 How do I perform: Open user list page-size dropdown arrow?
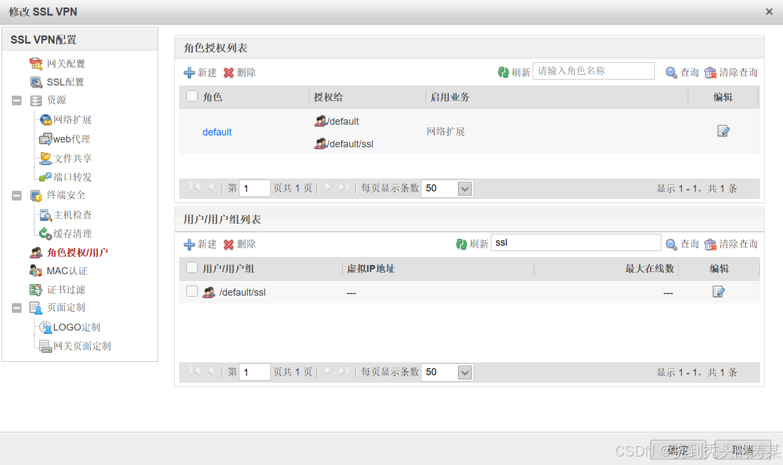coord(465,373)
